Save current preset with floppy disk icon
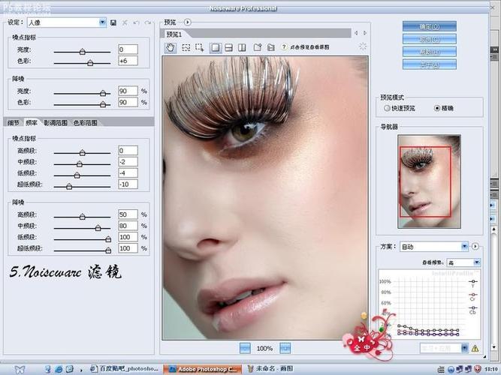Image resolution: width=501 pixels, height=375 pixels. click(x=113, y=22)
